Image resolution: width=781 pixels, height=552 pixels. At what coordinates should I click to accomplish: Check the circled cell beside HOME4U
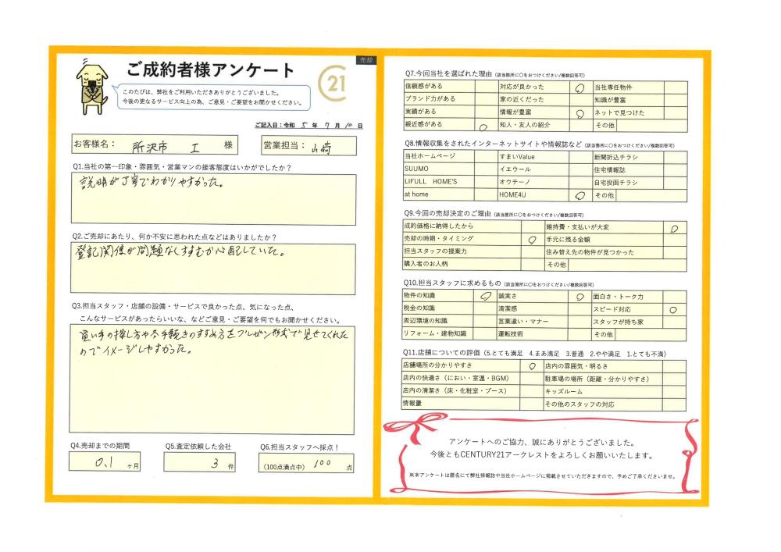coord(581,195)
